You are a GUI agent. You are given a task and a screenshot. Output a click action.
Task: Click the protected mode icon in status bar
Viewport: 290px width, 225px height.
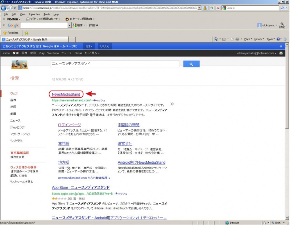click(x=265, y=223)
